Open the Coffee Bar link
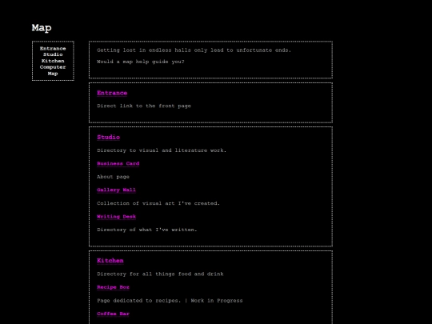The image size is (432, 324). point(113,314)
